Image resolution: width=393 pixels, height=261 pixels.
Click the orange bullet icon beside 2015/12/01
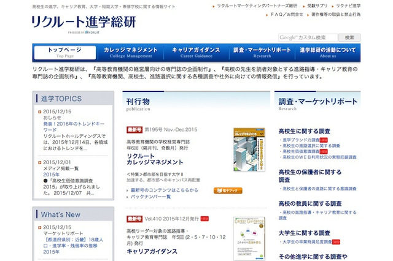[x=39, y=162]
